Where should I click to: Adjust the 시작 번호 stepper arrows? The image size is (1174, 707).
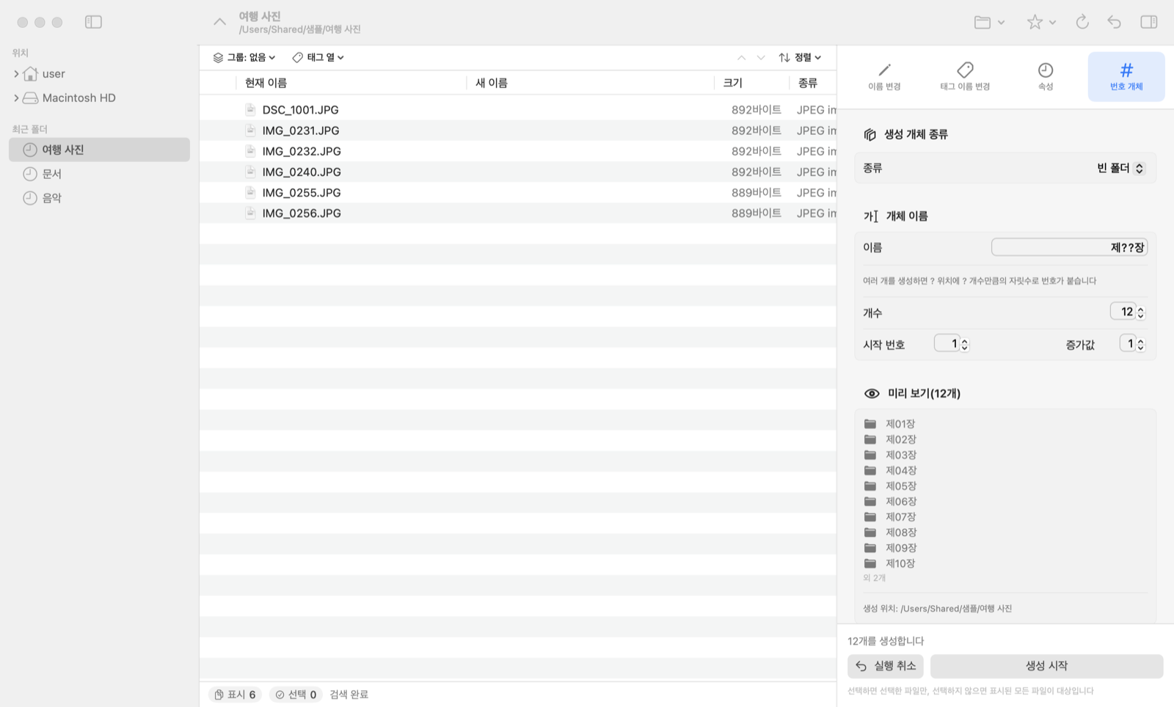964,344
